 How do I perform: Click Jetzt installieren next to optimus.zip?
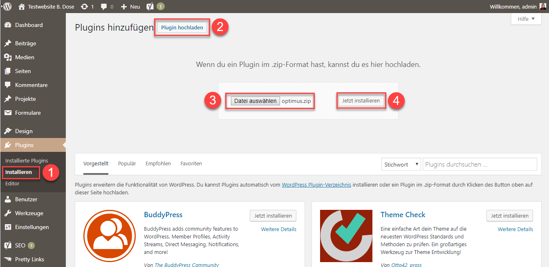(361, 101)
